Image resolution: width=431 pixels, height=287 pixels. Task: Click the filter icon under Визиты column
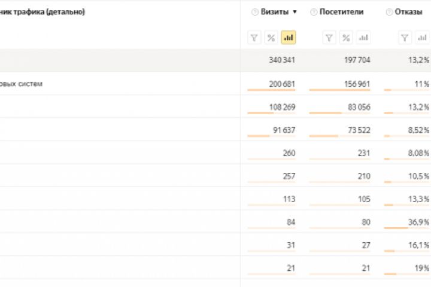pos(254,38)
